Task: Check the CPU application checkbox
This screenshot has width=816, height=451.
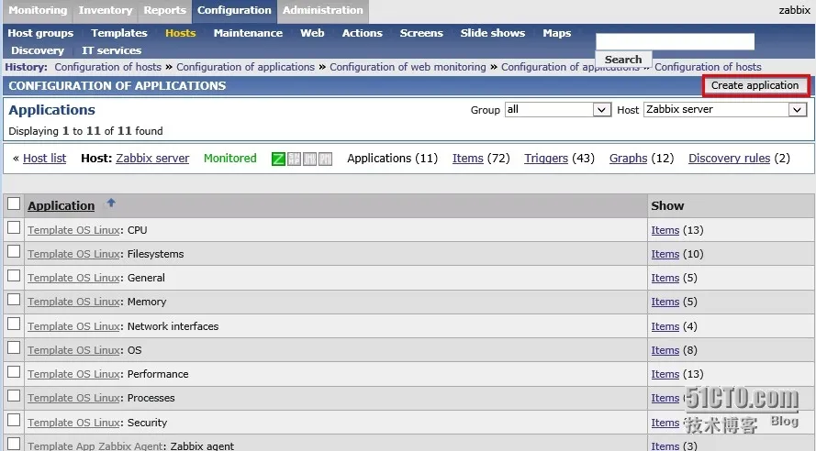Action: click(14, 227)
